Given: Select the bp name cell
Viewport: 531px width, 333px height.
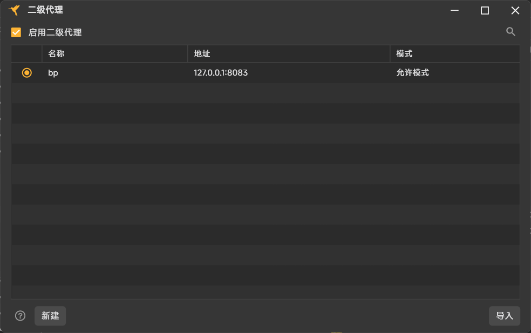Looking at the screenshot, I should pyautogui.click(x=53, y=72).
